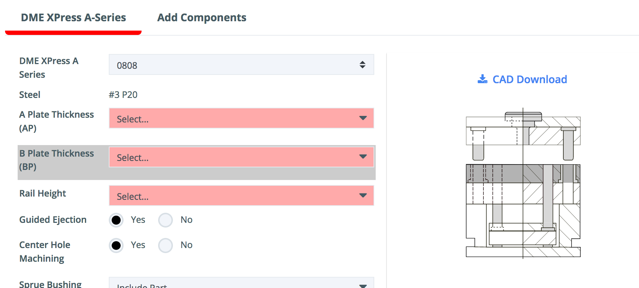Open the A Plate Thickness (AP) dropdown
639x288 pixels.
coord(241,118)
